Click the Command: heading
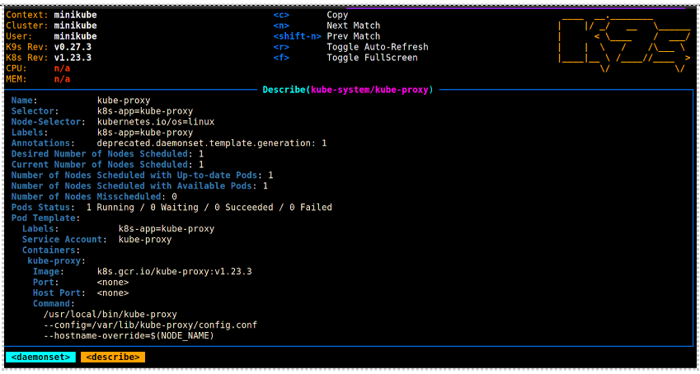The height and width of the screenshot is (374, 700). (x=54, y=304)
